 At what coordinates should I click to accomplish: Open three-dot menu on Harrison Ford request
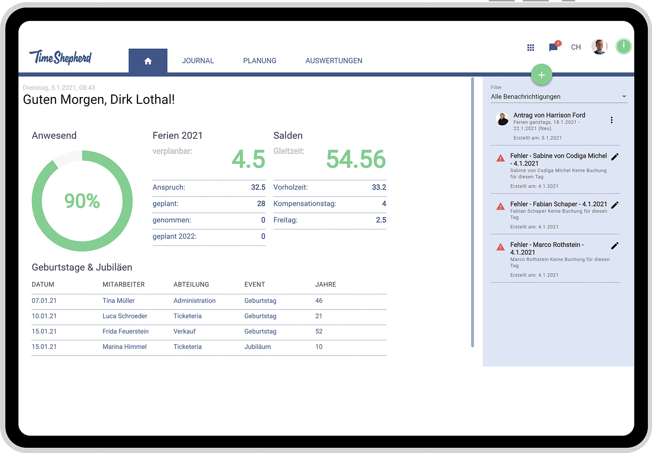point(611,120)
